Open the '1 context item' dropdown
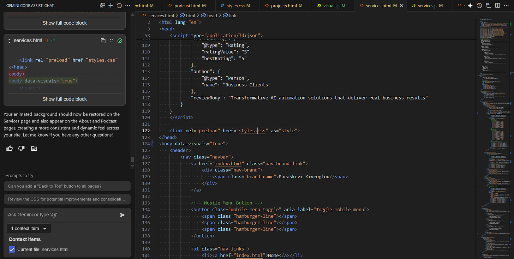This screenshot has height=259, width=514. click(x=29, y=228)
